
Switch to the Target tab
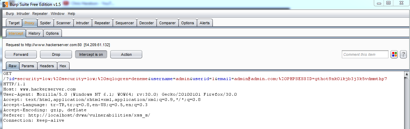(14, 23)
